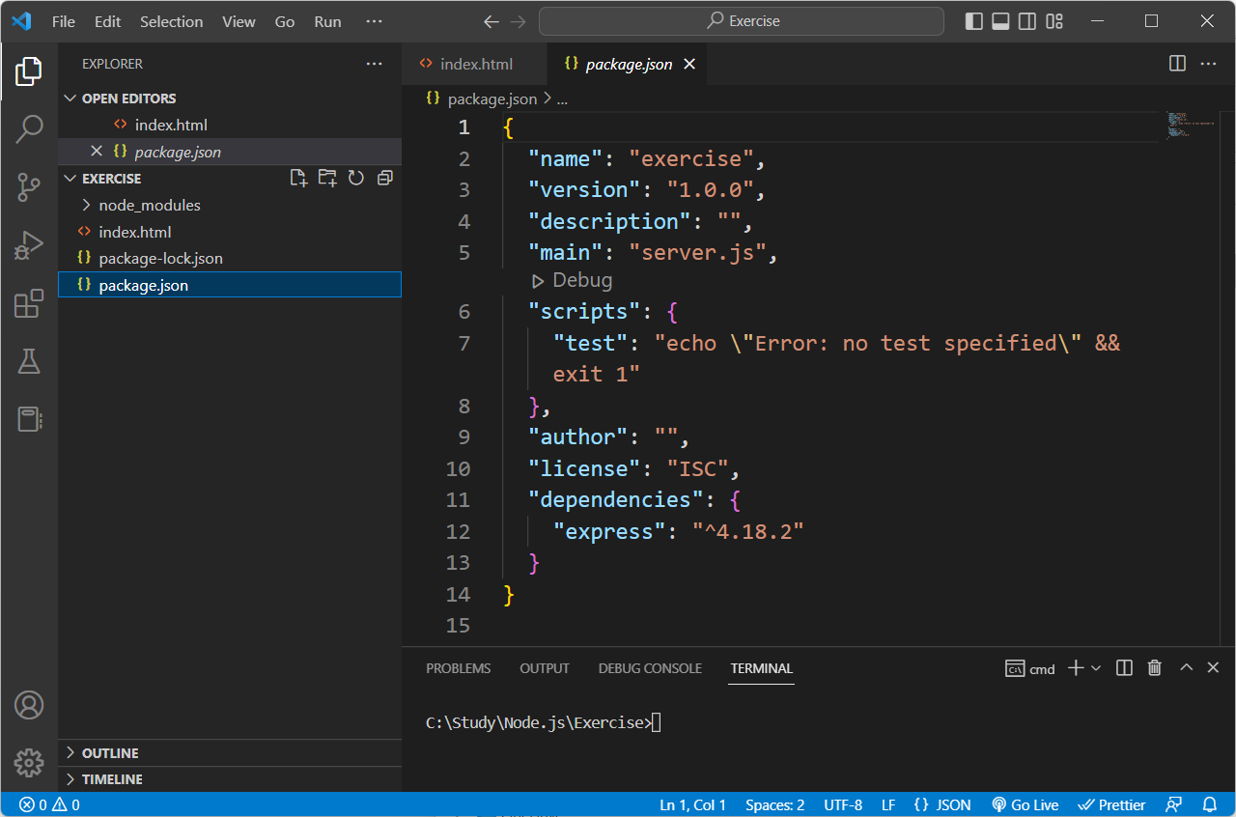Image resolution: width=1236 pixels, height=817 pixels.
Task: Split the terminal panel
Action: tap(1124, 668)
